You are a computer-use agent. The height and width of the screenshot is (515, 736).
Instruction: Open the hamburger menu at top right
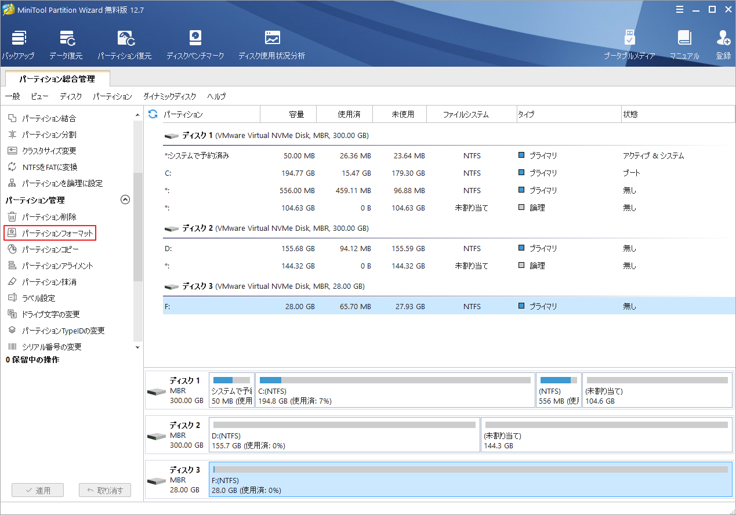[680, 9]
